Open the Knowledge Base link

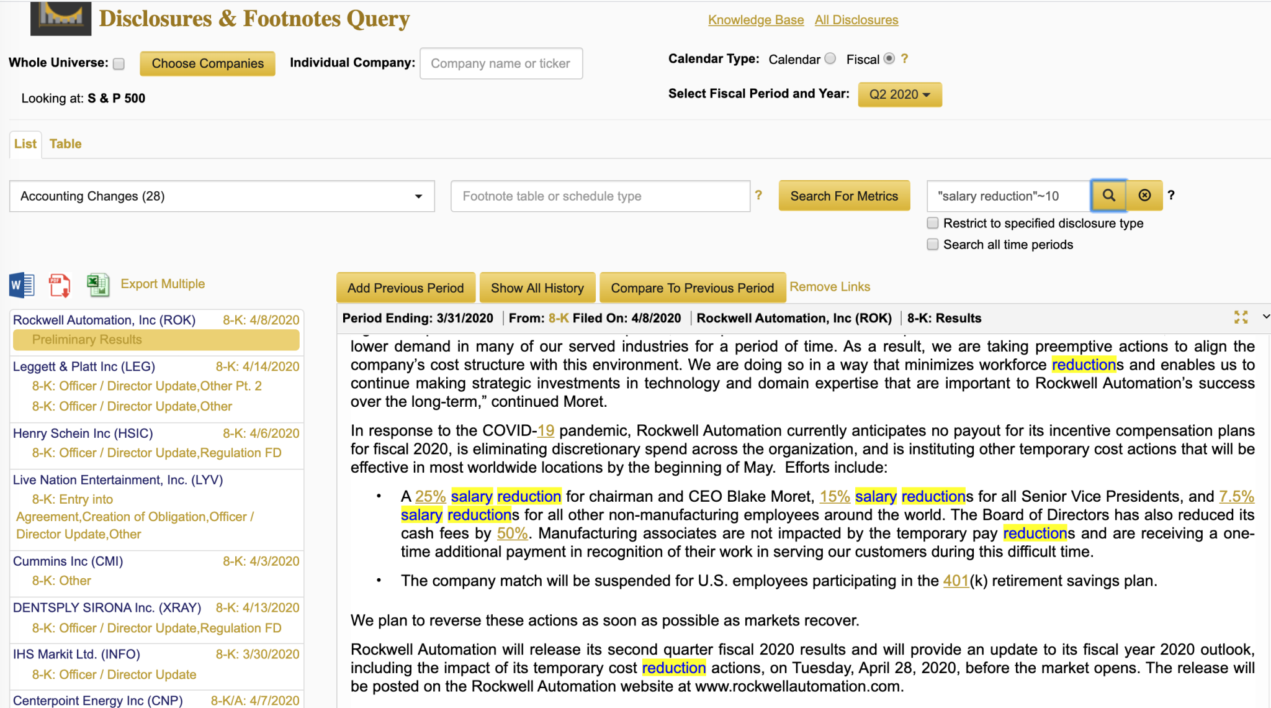755,20
